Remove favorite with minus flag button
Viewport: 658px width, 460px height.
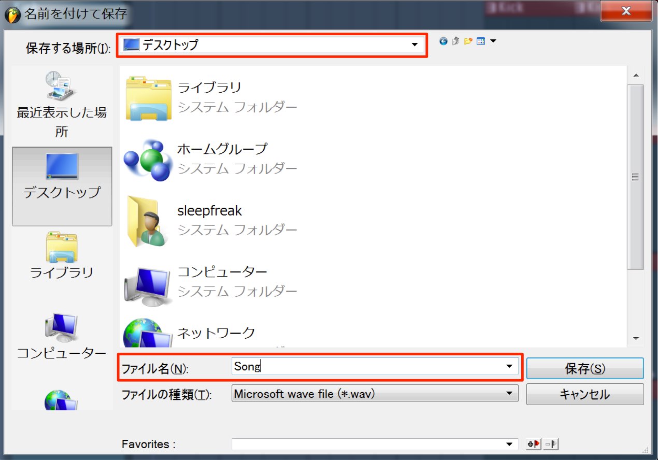550,444
